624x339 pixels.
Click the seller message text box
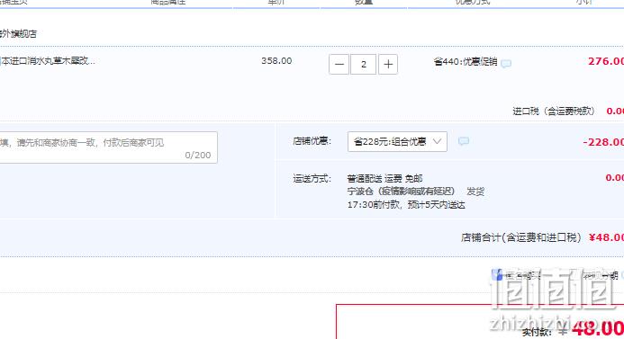(x=108, y=147)
